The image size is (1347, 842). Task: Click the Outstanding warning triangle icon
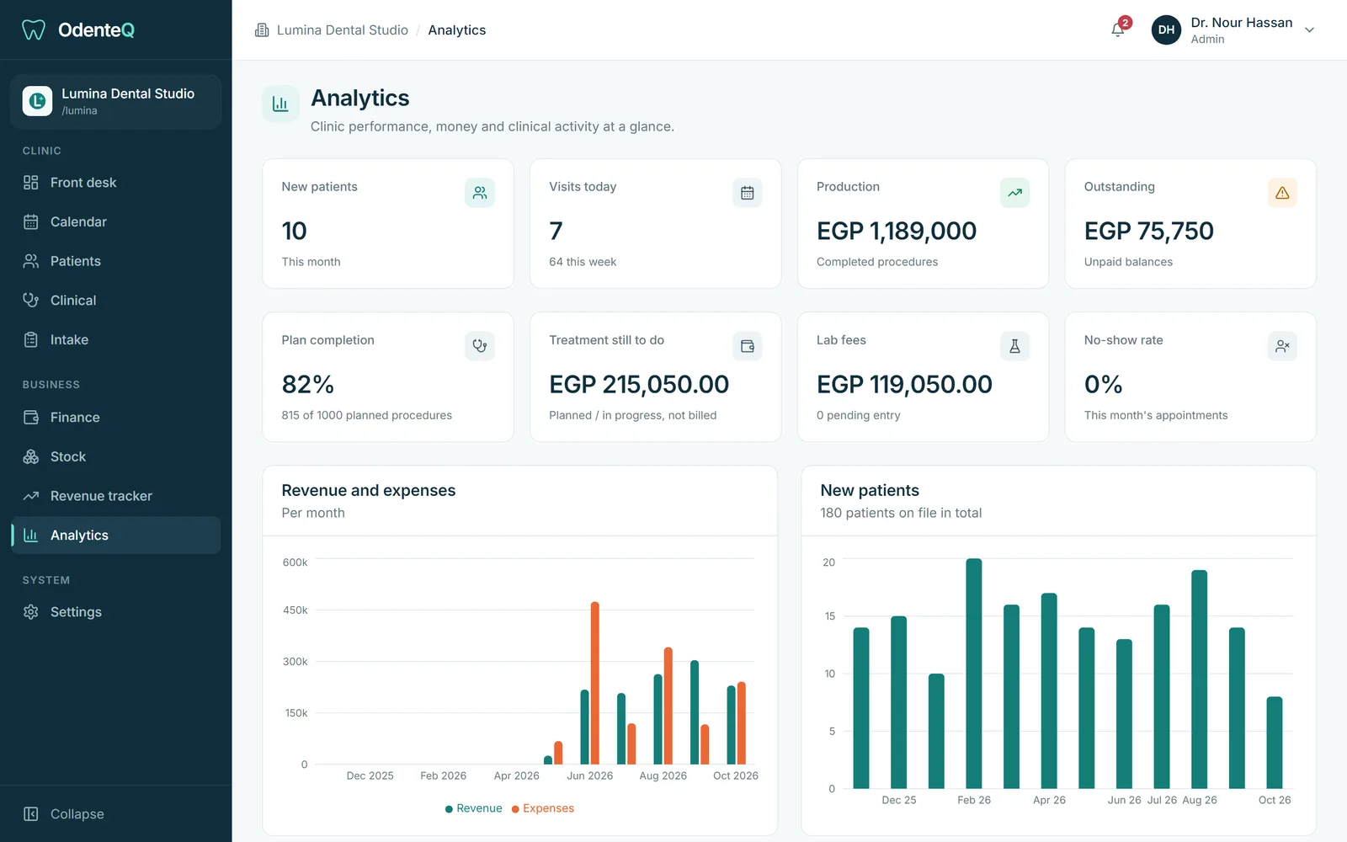tap(1282, 193)
